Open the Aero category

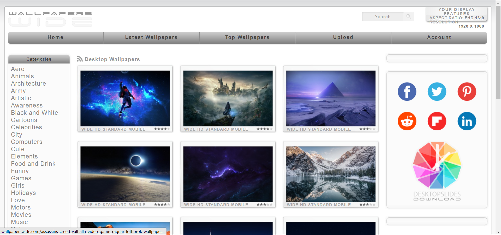click(x=18, y=69)
